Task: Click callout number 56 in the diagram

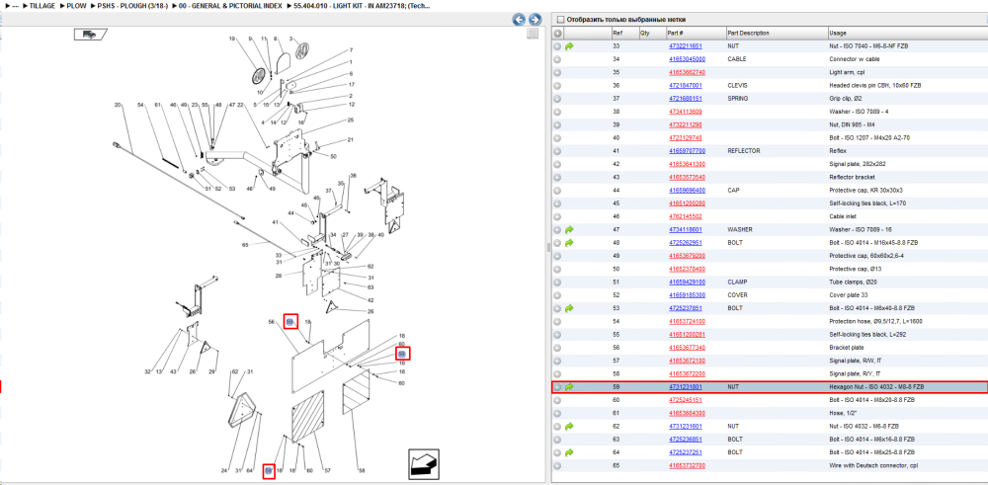Action: 272,322
